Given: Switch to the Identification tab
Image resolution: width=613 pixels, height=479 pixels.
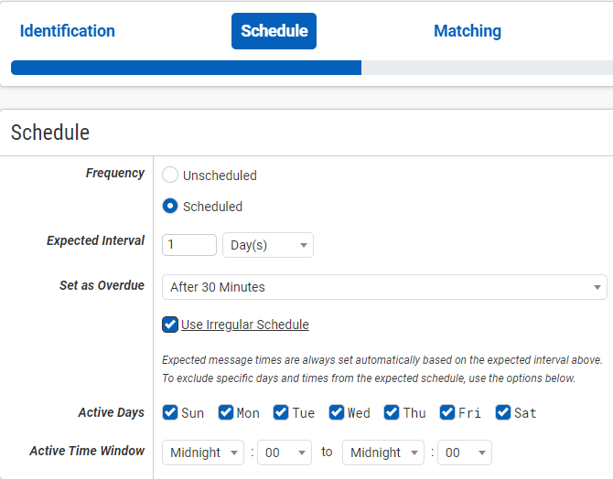Looking at the screenshot, I should [x=67, y=31].
